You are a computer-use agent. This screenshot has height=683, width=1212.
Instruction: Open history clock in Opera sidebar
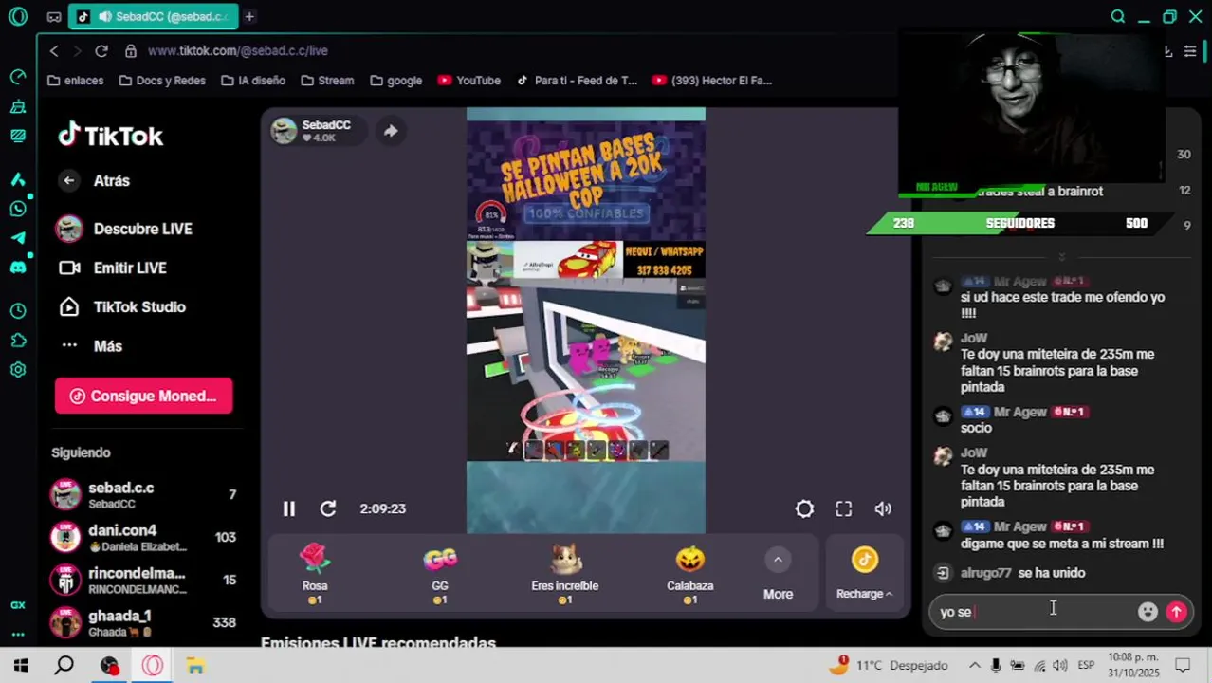point(18,311)
